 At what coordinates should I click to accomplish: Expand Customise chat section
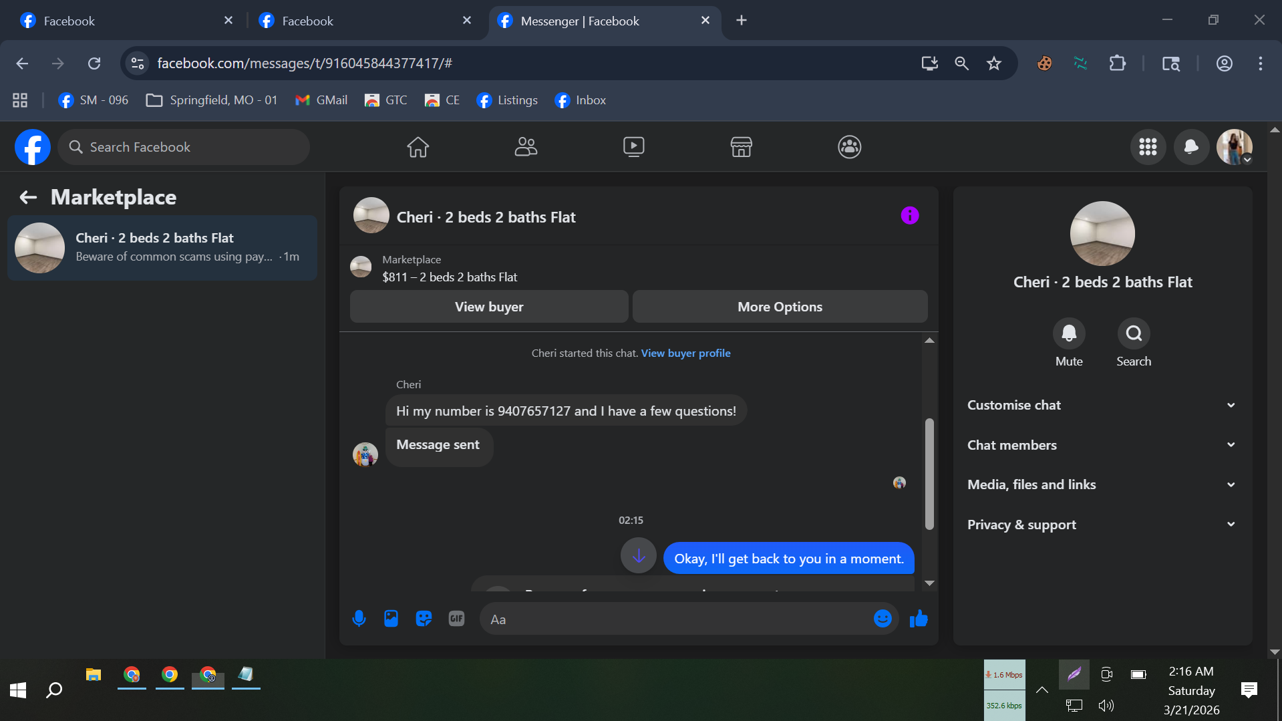[x=1102, y=405]
